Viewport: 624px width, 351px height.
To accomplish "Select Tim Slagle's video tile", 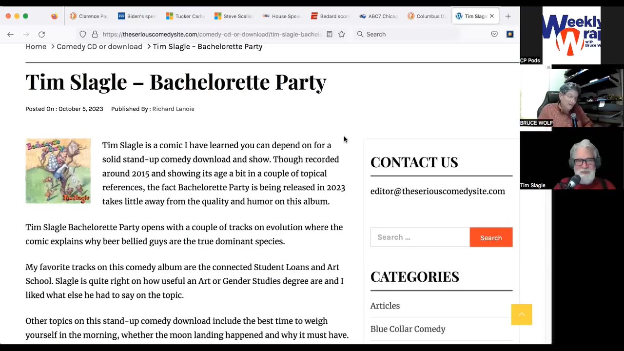I will (x=571, y=160).
